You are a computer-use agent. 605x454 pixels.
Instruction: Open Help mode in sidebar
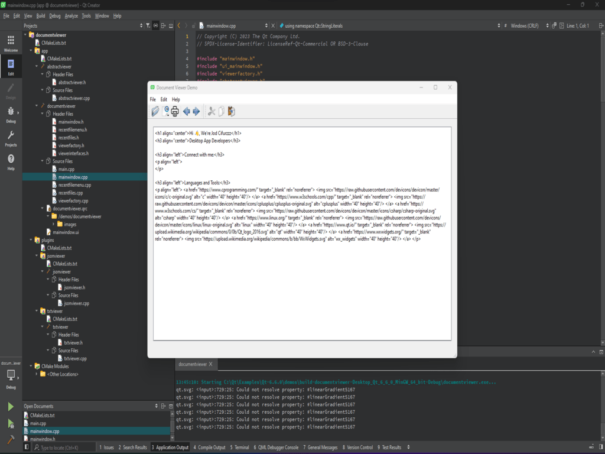pos(11,162)
